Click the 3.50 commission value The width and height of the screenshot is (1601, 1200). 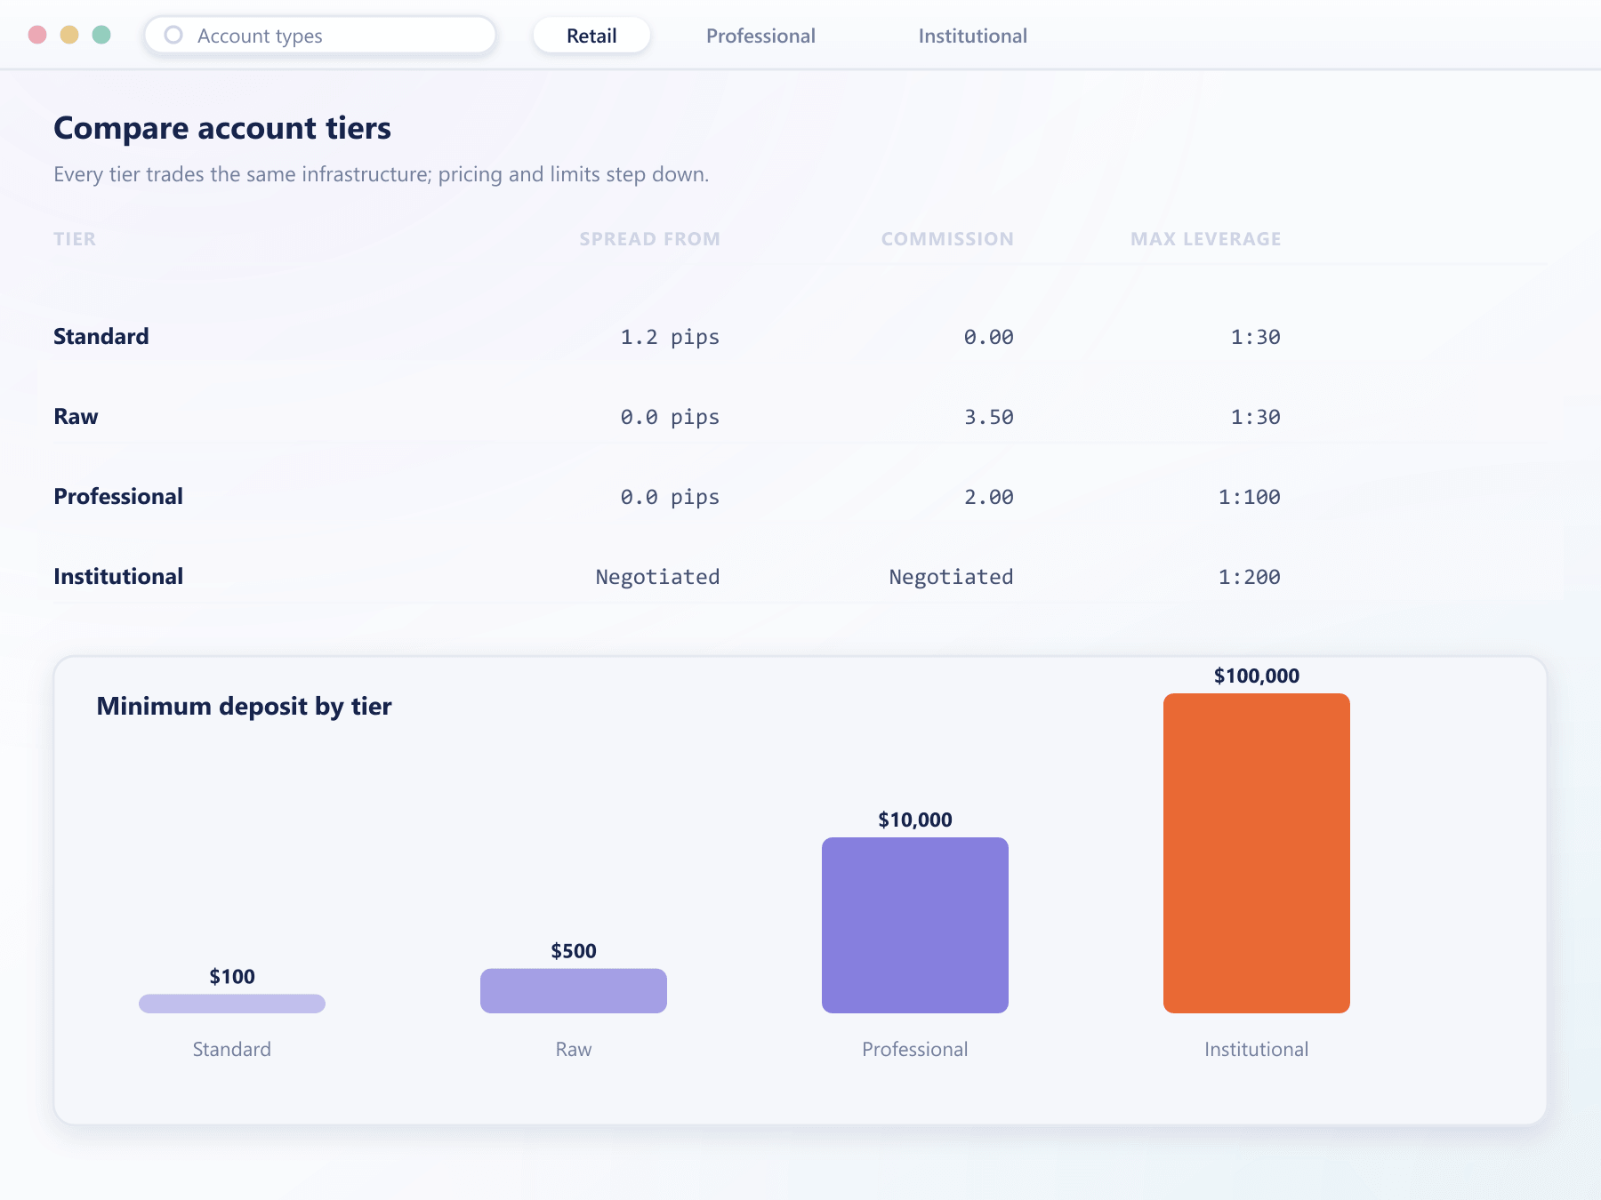coord(989,417)
